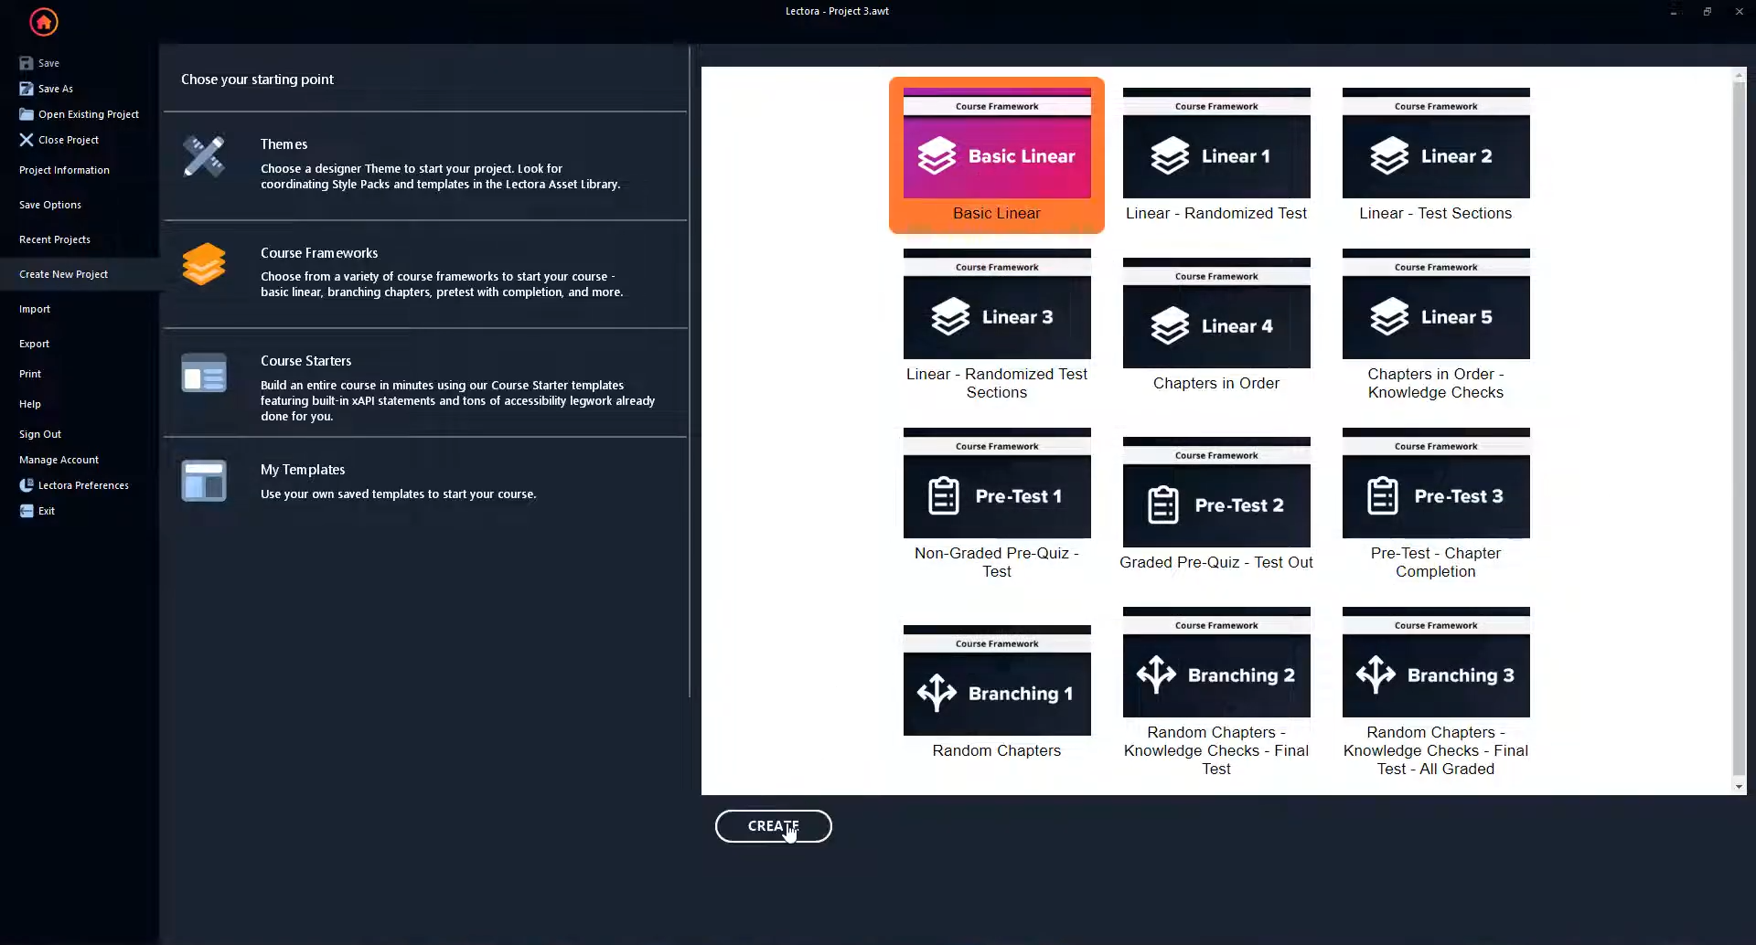Click the 'Chapters in Order - Knowledge Checks' caption

[x=1436, y=383]
